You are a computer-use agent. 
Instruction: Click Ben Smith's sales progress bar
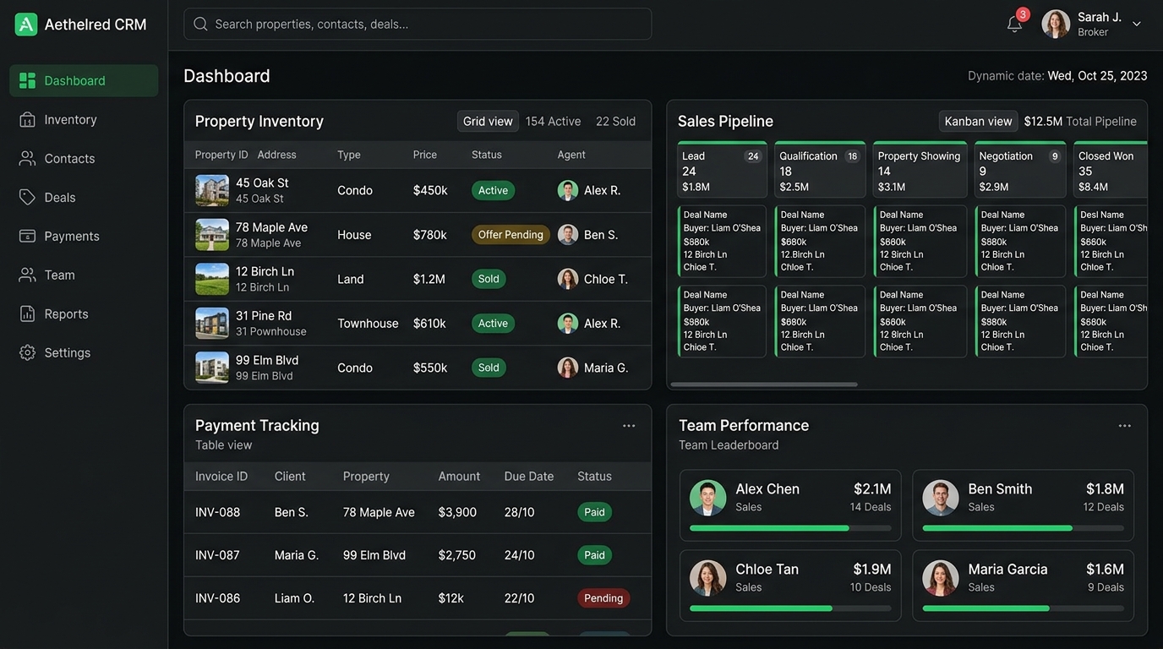[1023, 528]
